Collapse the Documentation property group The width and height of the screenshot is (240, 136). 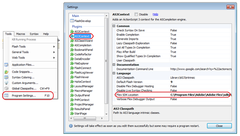point(114,65)
